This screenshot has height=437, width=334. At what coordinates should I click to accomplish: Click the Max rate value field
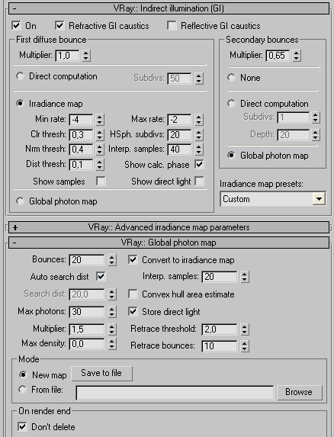[x=180, y=120]
